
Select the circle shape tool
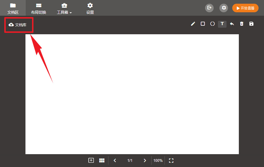(x=213, y=24)
